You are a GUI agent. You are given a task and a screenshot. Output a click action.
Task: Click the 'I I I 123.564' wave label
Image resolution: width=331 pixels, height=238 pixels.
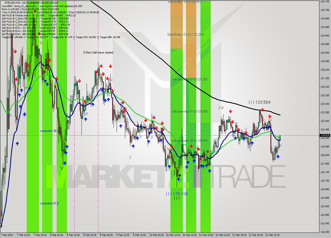pos(259,102)
